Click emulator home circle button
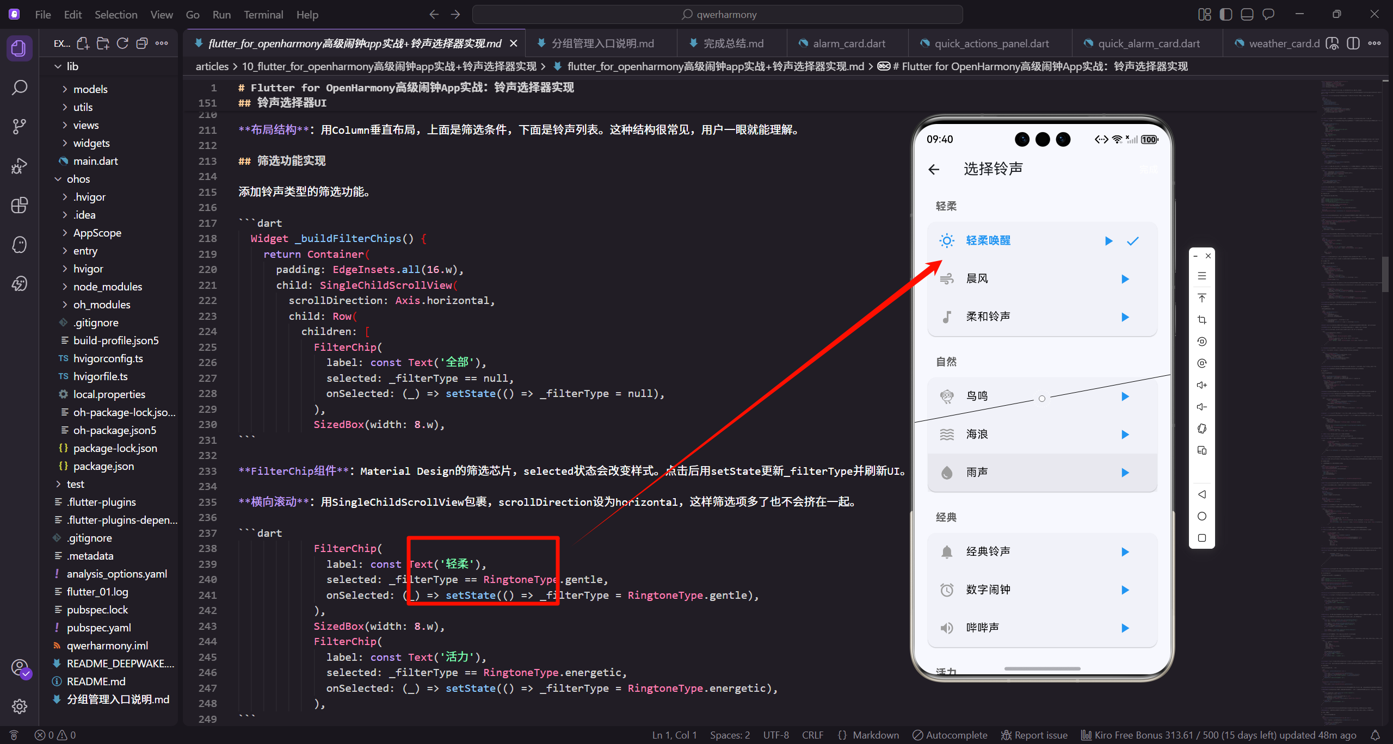This screenshot has width=1393, height=744. click(1202, 516)
